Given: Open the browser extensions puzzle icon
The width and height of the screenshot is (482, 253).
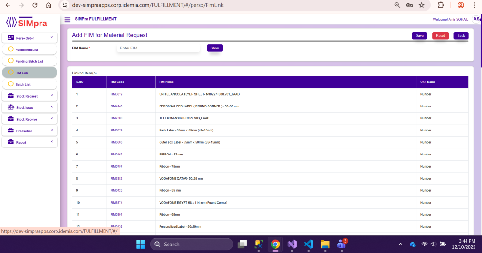Looking at the screenshot, I should pos(441,5).
